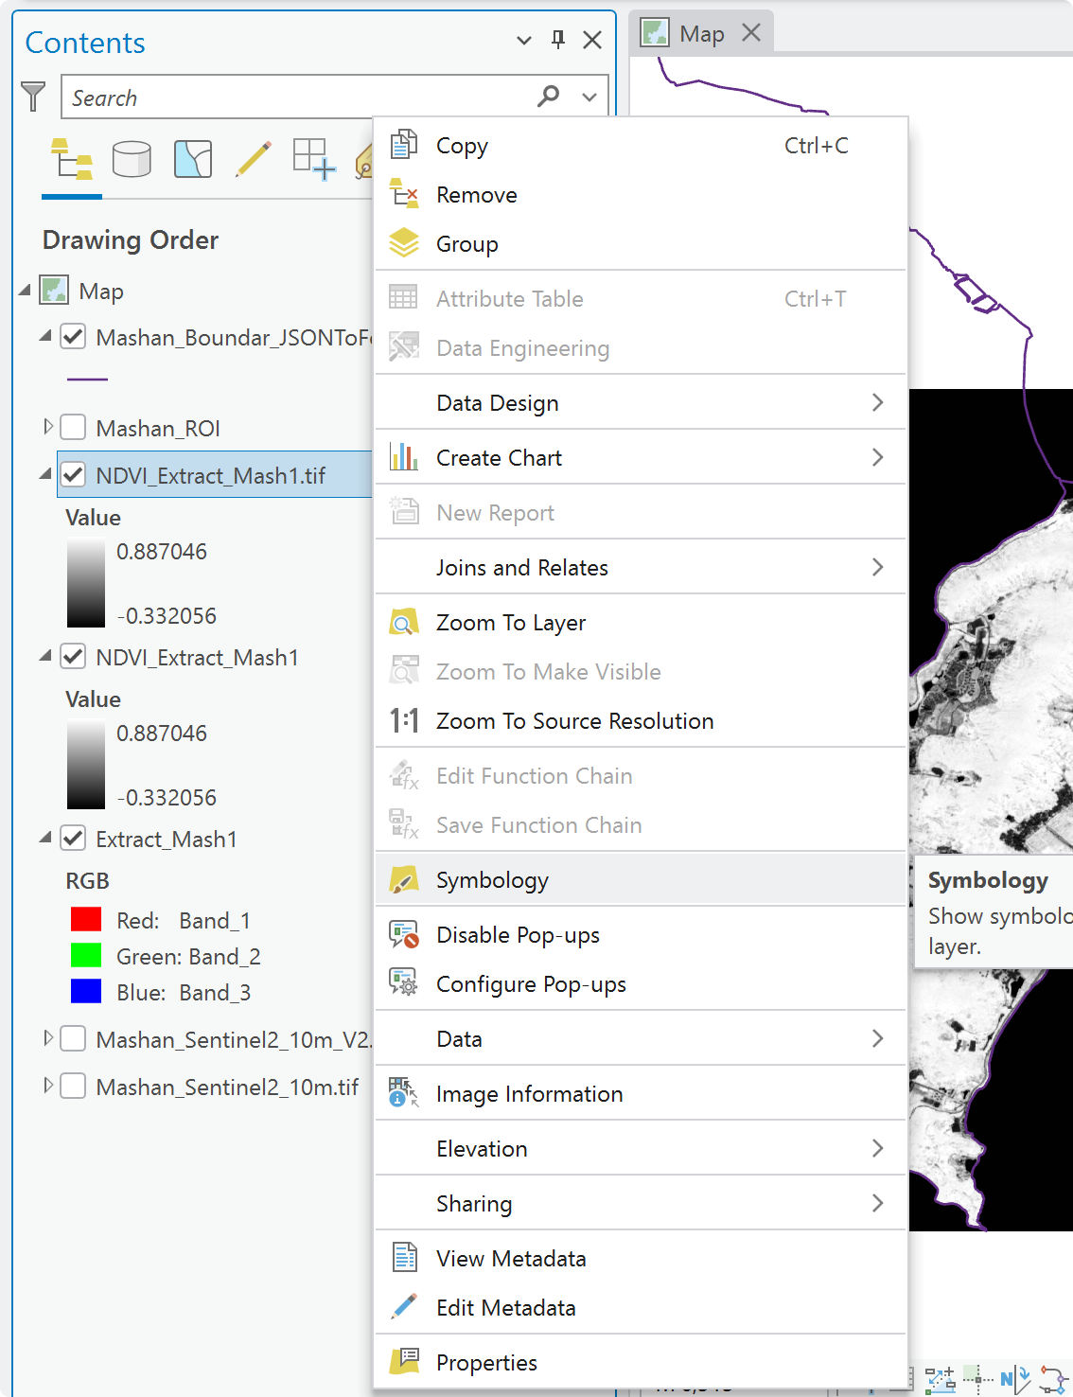
Task: Click Remove to delete the layer
Action: pos(641,195)
